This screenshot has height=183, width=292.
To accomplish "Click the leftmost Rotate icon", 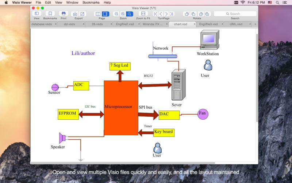I will click(x=187, y=14).
